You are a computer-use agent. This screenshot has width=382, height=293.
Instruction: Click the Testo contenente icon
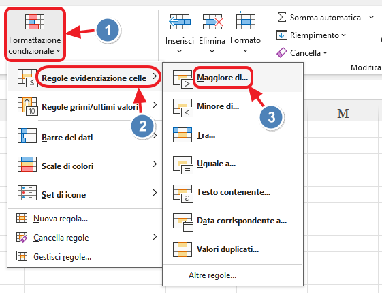pos(183,194)
